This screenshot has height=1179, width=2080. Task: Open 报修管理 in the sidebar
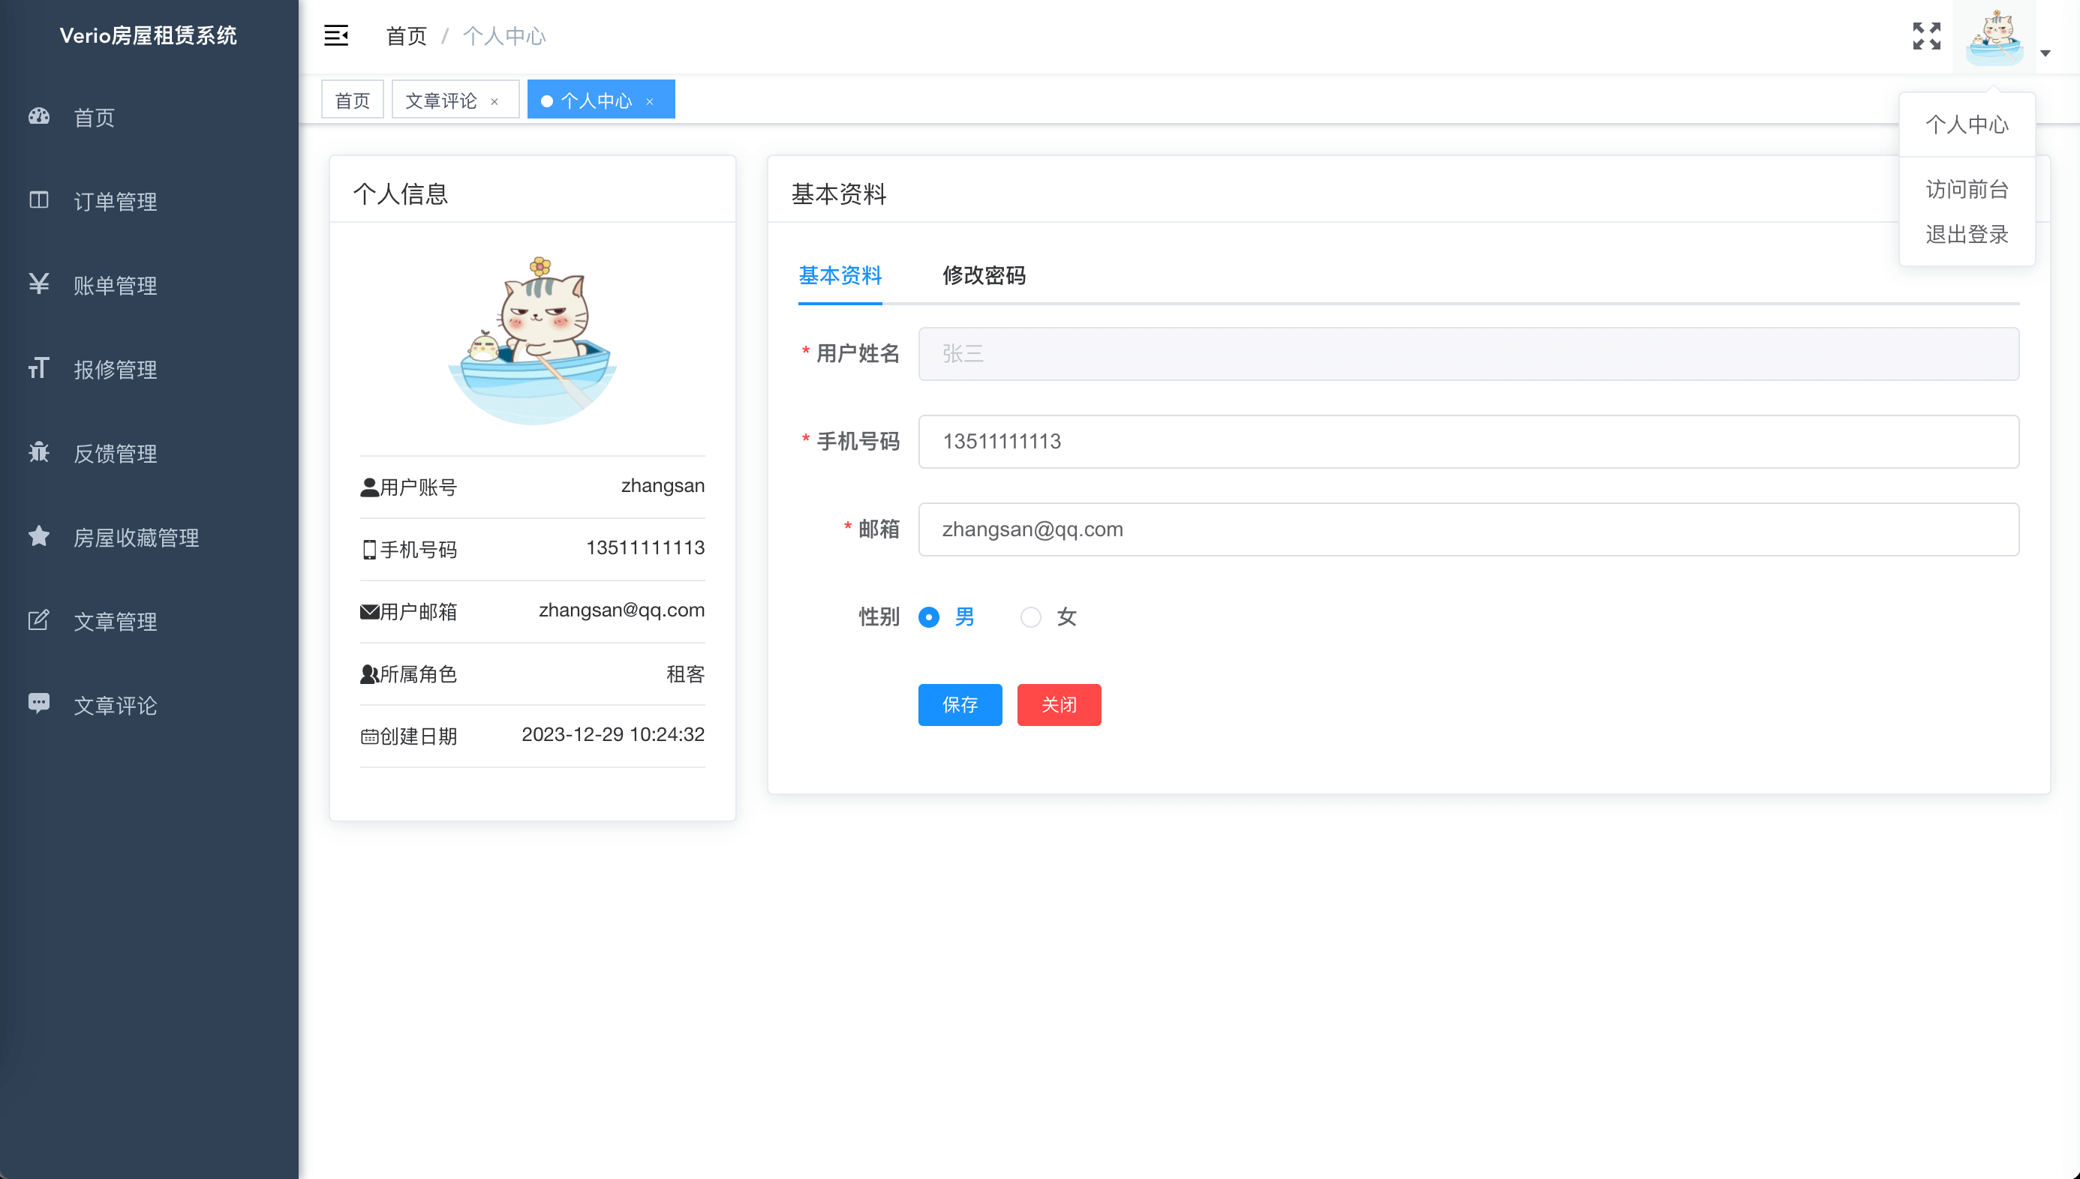115,369
